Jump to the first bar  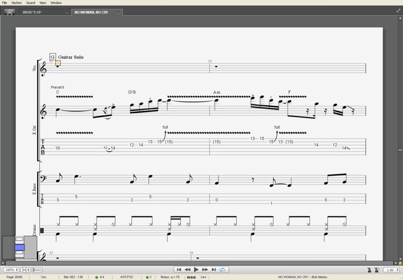point(179,270)
